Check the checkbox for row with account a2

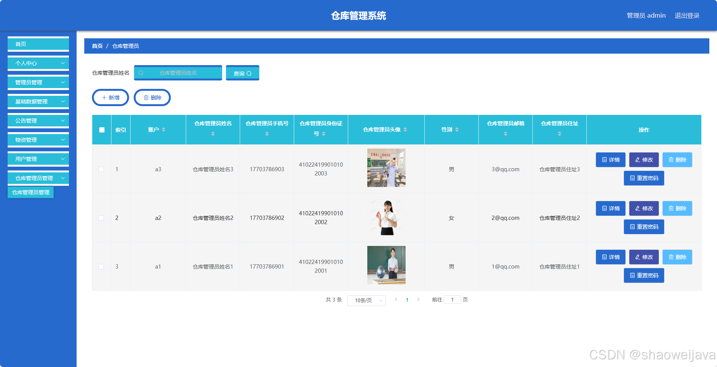[101, 218]
